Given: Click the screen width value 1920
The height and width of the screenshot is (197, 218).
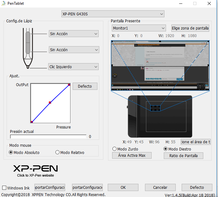Looking at the screenshot, I should pos(170,36).
